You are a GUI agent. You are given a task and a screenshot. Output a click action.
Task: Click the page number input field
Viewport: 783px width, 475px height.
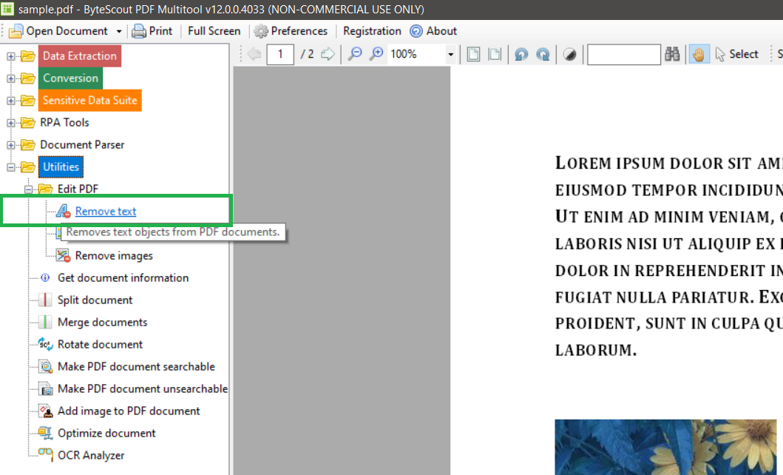[280, 54]
